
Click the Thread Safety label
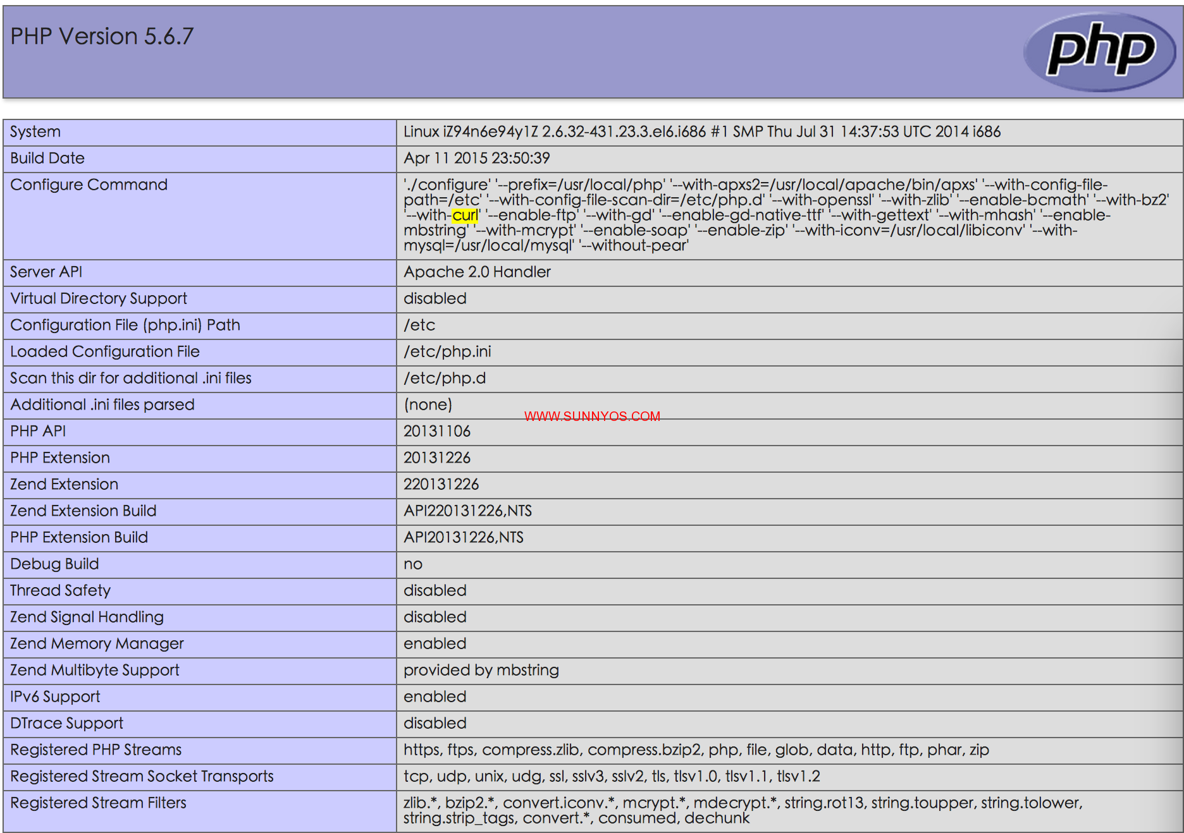61,591
